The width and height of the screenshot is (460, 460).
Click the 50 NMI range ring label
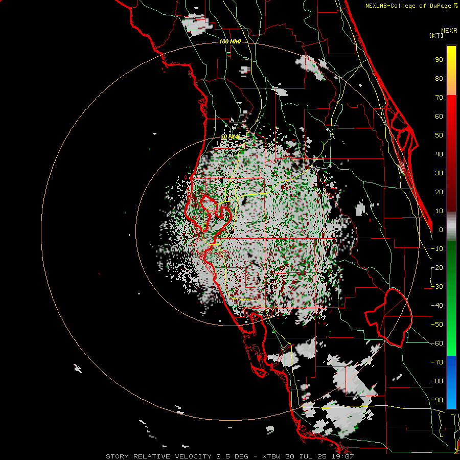pos(230,136)
